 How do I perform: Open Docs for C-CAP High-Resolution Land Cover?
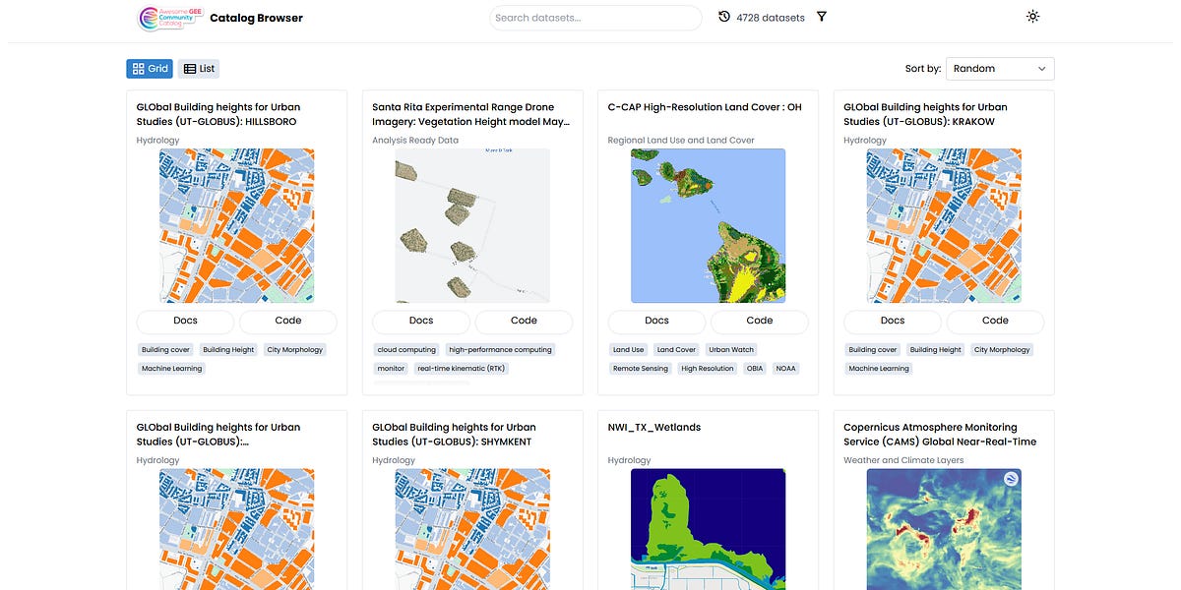656,321
